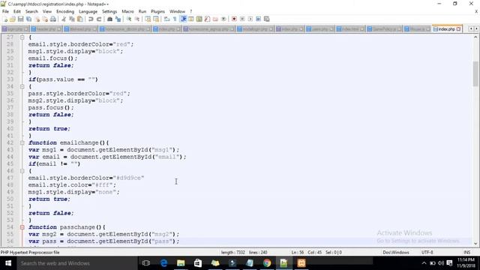
Task: Collapse passchange function fold at line 54
Action: [x=22, y=227]
